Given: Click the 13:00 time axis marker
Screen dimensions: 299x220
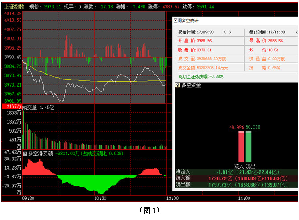Looking at the screenshot, I should [172, 198].
